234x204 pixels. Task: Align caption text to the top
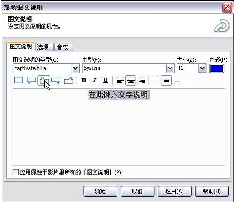(x=155, y=78)
